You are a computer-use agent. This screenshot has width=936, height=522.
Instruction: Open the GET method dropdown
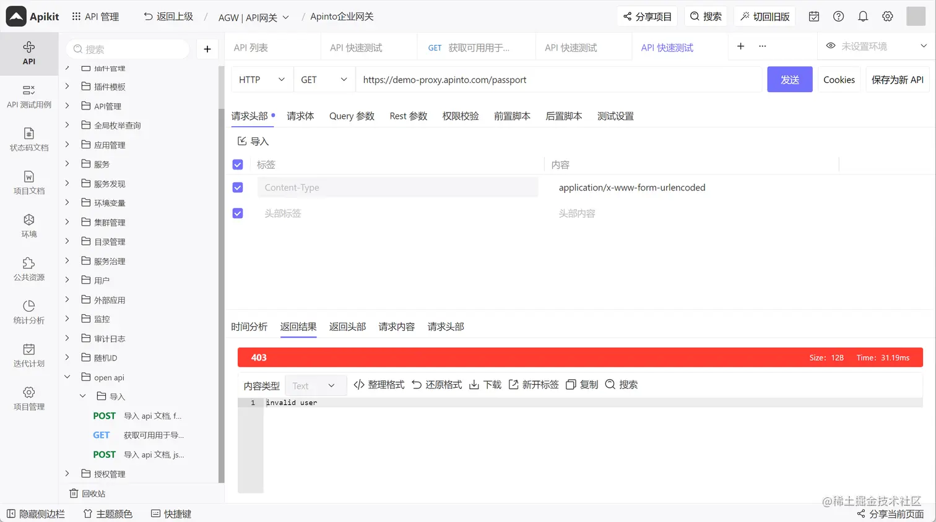tap(324, 80)
